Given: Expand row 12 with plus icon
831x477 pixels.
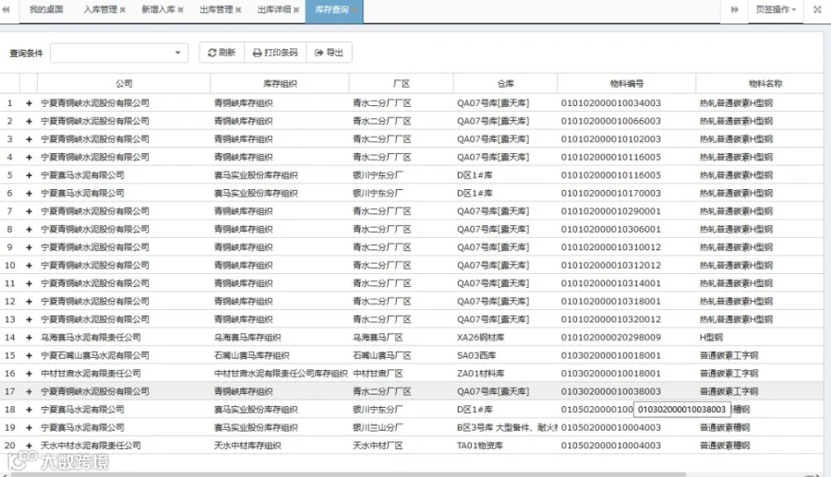Looking at the screenshot, I should click(29, 301).
